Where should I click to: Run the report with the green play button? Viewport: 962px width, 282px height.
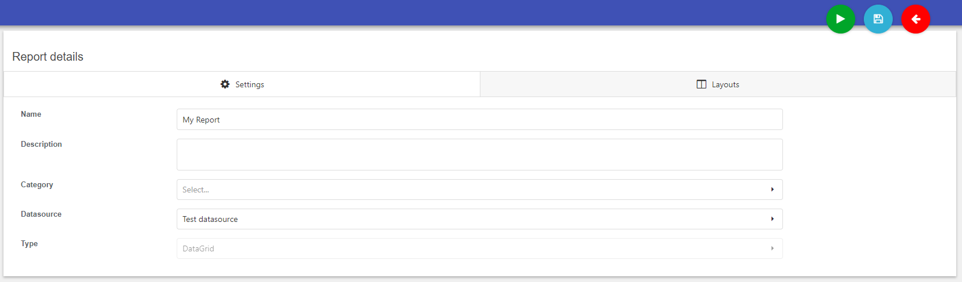[841, 19]
